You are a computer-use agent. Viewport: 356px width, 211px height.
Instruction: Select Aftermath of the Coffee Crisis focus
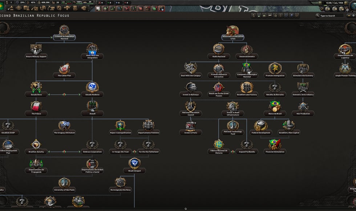(233, 32)
